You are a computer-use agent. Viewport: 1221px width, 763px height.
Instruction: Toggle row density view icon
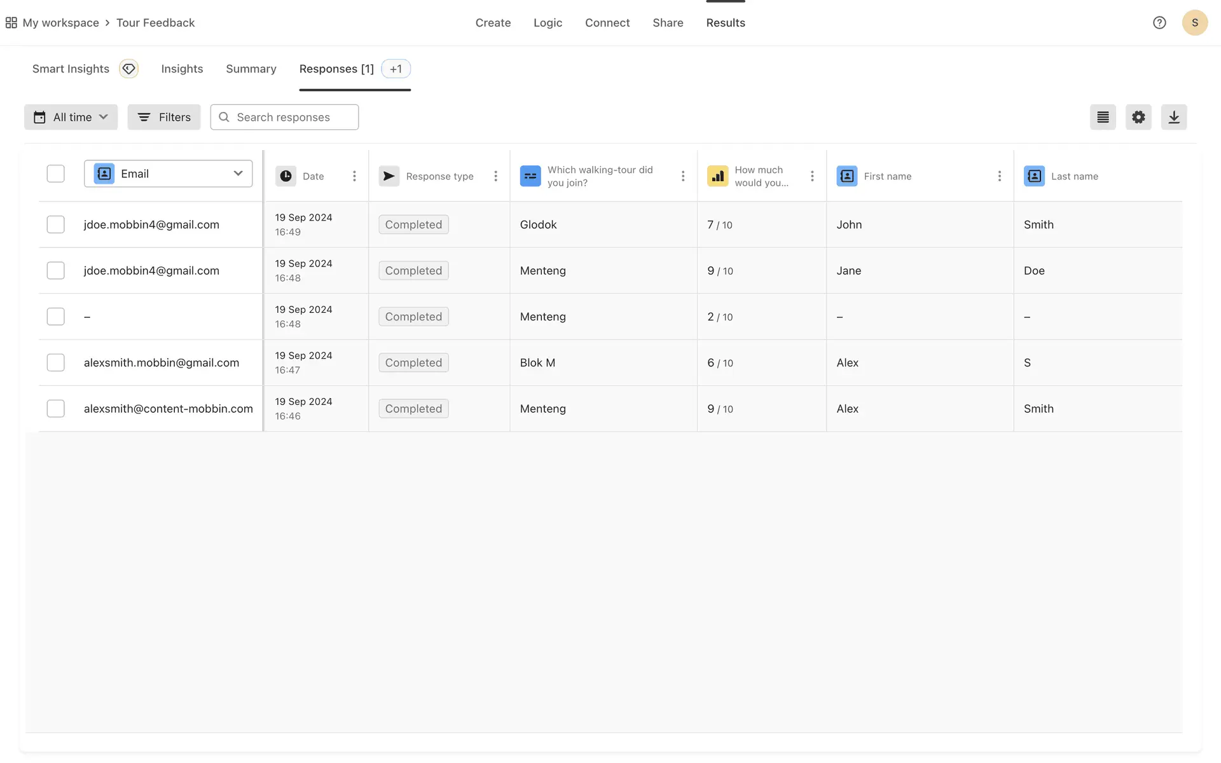1102,117
